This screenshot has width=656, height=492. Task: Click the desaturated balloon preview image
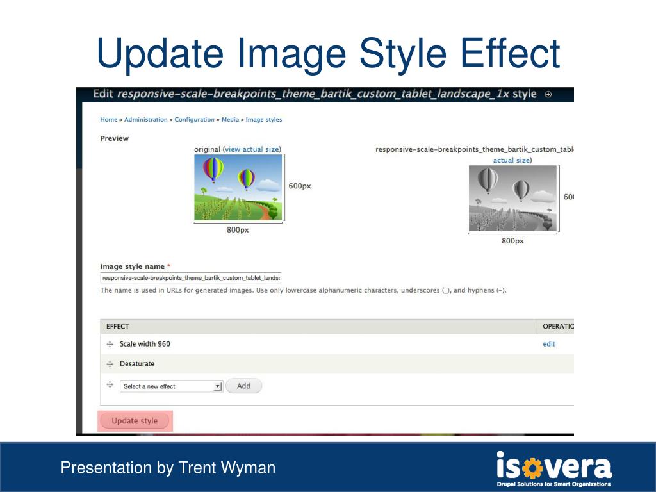pyautogui.click(x=512, y=199)
